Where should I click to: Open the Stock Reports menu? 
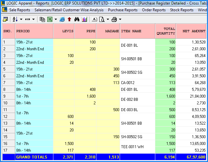[x=182, y=10]
